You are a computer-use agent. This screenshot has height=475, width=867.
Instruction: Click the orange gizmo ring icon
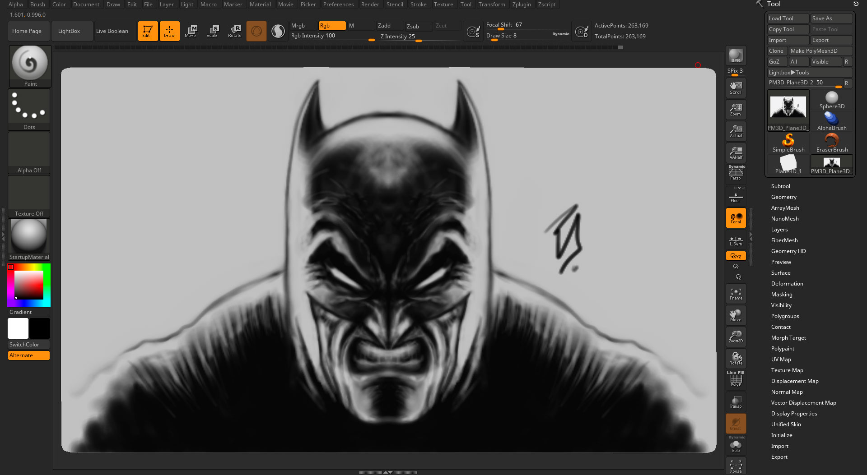pos(256,31)
